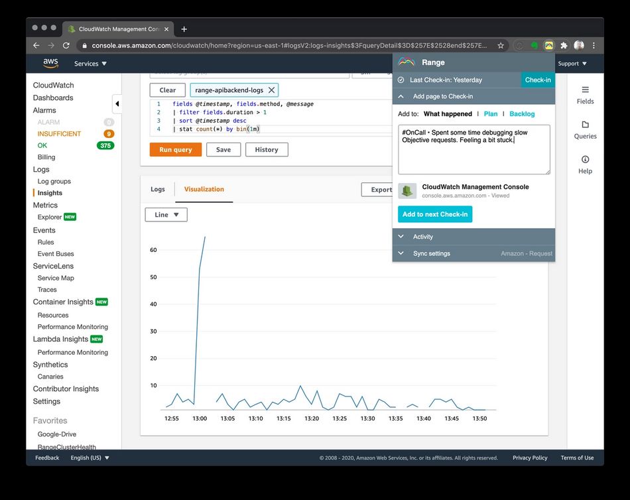
Task: Open the Fields panel icon
Action: coord(585,90)
